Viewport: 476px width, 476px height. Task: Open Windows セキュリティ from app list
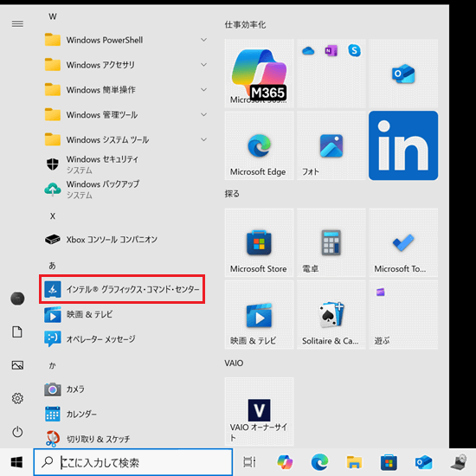point(125,164)
